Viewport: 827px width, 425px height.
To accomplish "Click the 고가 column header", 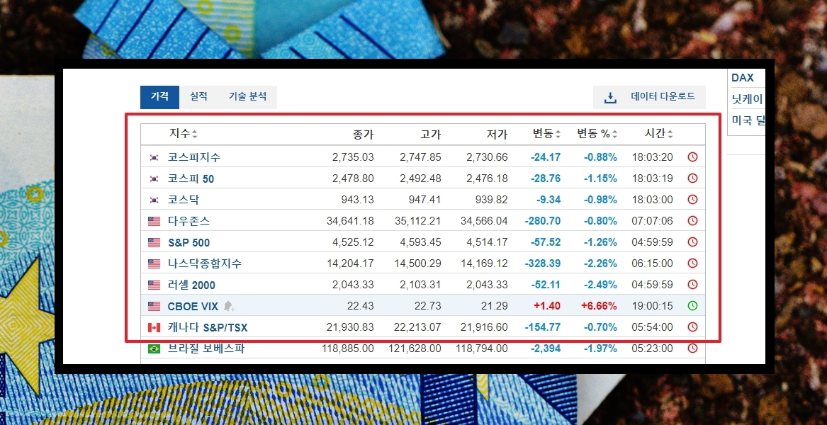I will (431, 135).
